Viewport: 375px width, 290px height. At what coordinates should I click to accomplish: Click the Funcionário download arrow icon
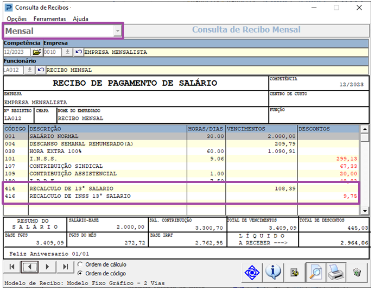[30, 70]
